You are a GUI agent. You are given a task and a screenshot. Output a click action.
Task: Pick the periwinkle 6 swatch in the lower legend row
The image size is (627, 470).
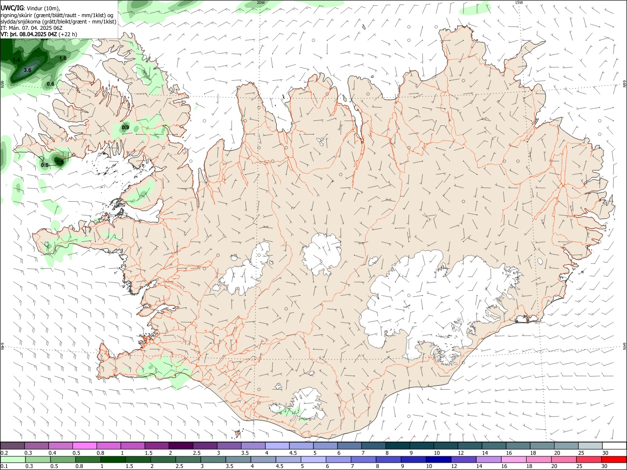point(338,460)
